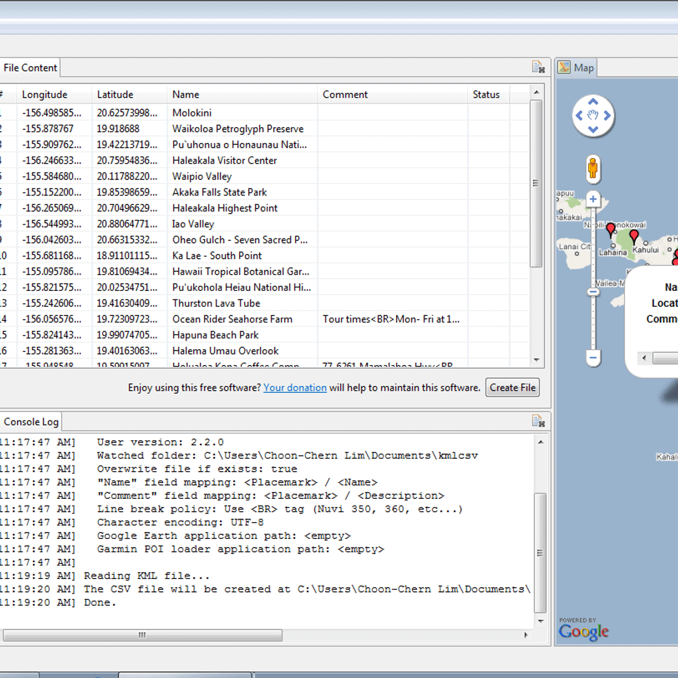This screenshot has height=678, width=678.
Task: Zoom out the map with minus button
Action: click(x=593, y=358)
